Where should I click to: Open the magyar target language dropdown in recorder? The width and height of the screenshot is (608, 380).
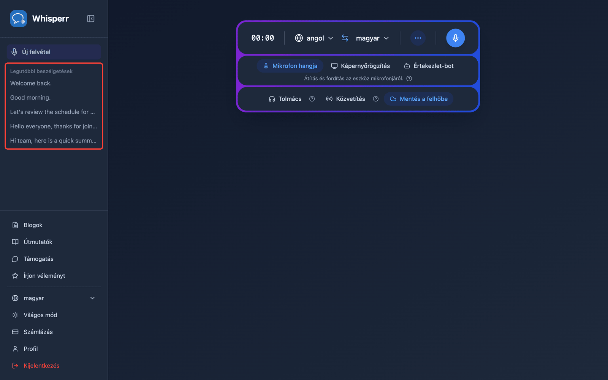[372, 38]
